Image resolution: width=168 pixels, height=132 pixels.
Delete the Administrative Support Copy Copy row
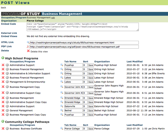coord(3,102)
